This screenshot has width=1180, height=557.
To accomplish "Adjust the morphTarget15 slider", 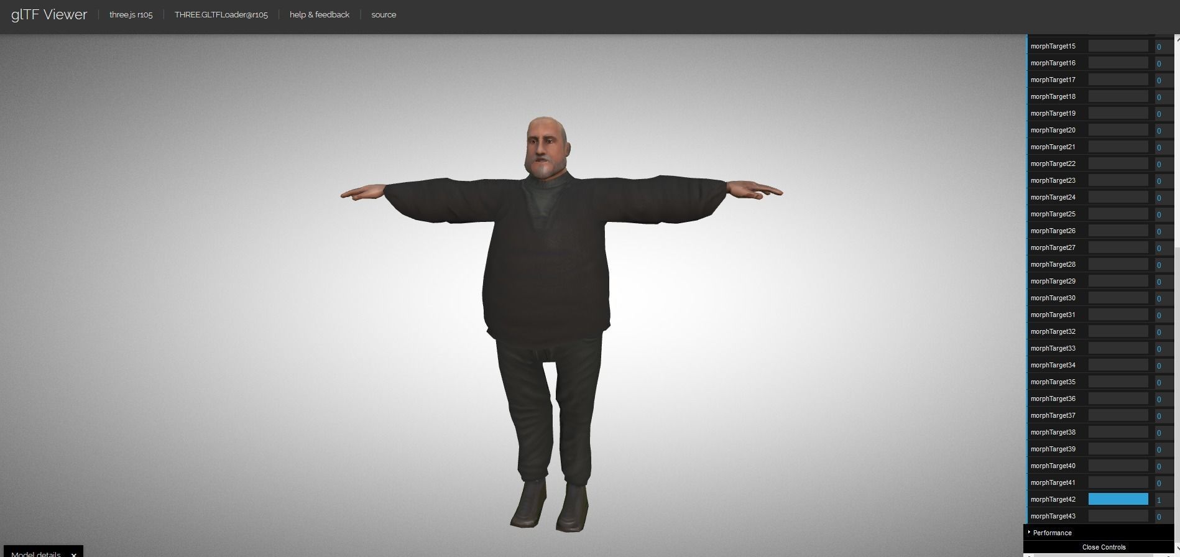I will pyautogui.click(x=1118, y=46).
